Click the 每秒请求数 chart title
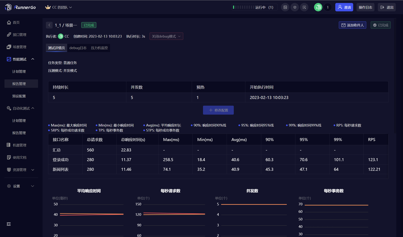This screenshot has width=403, height=237. (x=170, y=191)
